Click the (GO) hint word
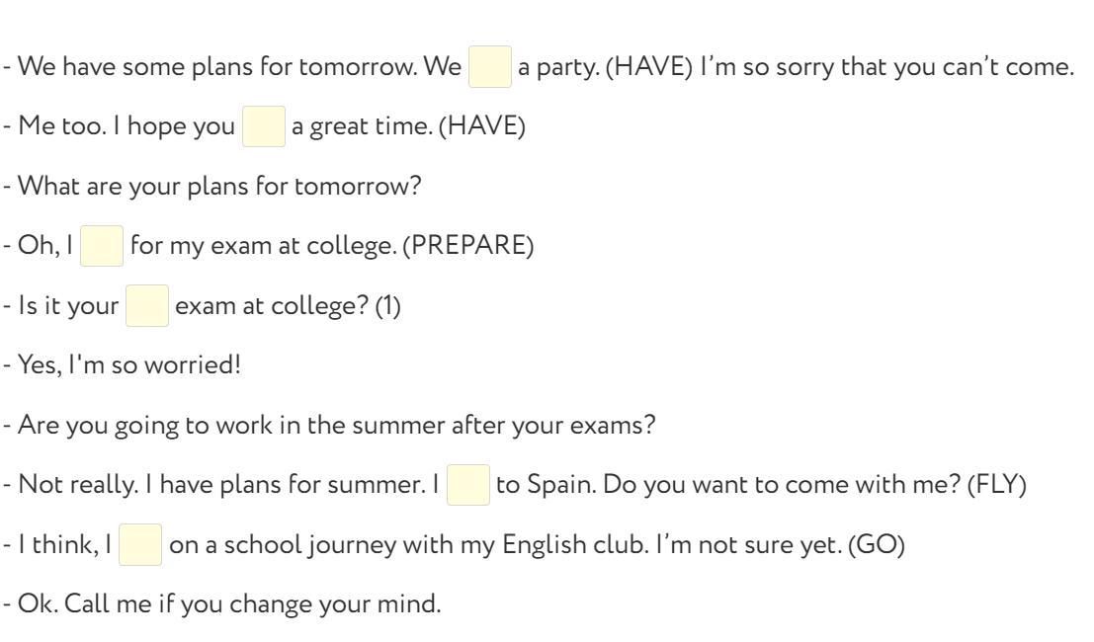 (x=877, y=545)
